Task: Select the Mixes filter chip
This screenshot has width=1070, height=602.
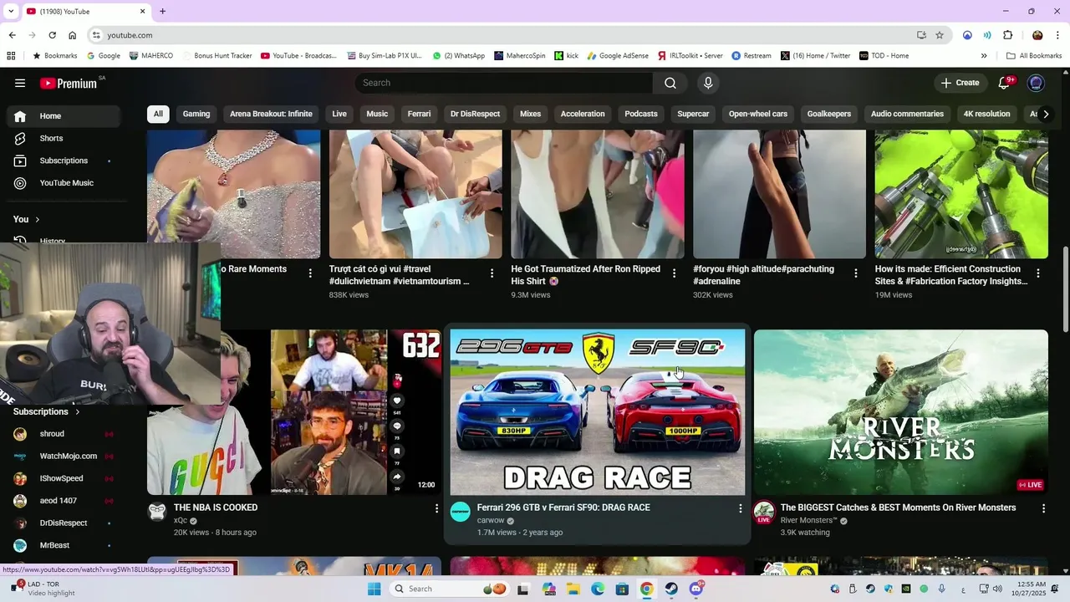Action: coord(530,114)
